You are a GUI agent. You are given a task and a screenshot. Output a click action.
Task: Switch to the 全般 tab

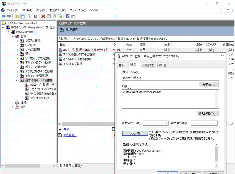(x=122, y=65)
